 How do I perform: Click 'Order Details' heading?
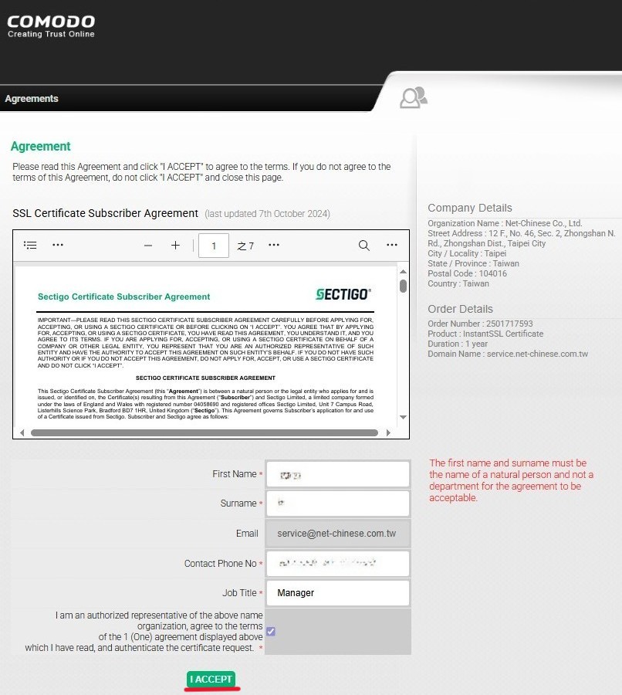point(460,309)
